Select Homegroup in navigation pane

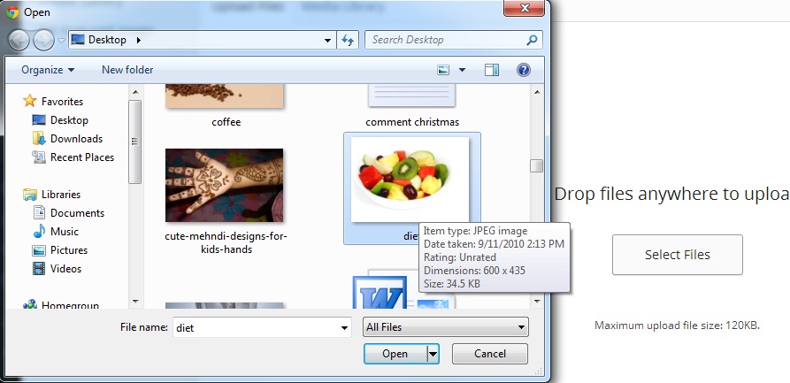70,305
